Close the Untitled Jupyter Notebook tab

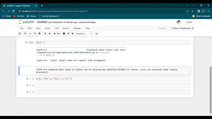pyautogui.click(x=36, y=6)
